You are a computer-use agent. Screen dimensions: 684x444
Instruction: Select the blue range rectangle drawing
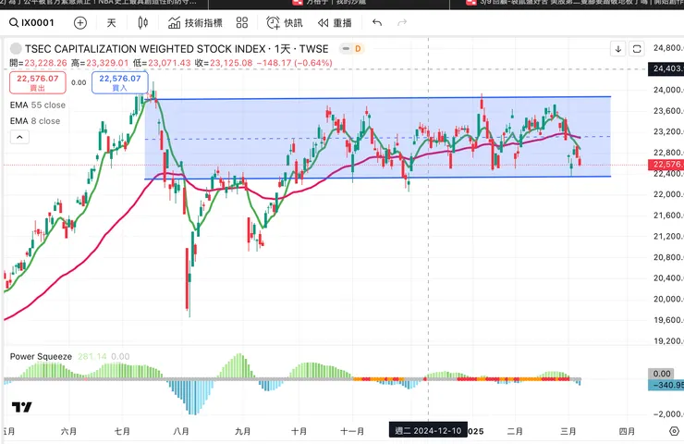(378, 138)
